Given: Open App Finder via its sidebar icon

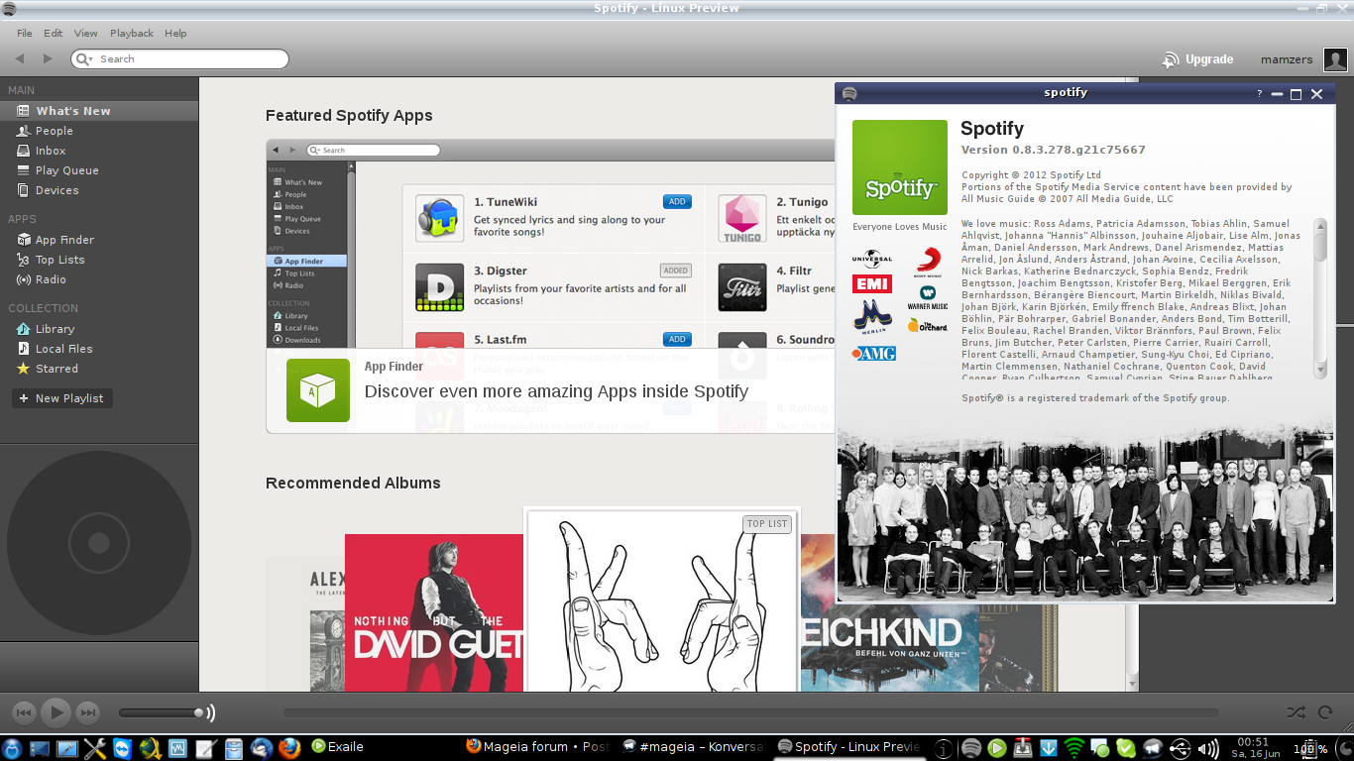Looking at the screenshot, I should 24,240.
